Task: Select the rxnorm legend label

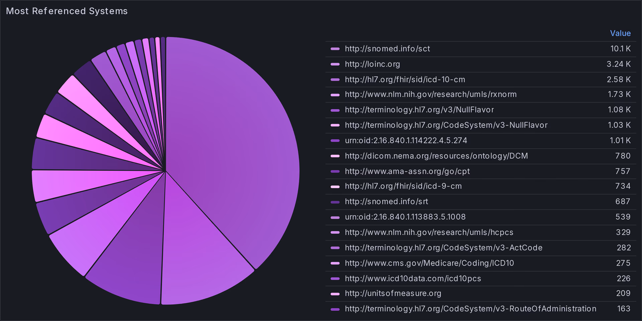Action: click(x=430, y=94)
